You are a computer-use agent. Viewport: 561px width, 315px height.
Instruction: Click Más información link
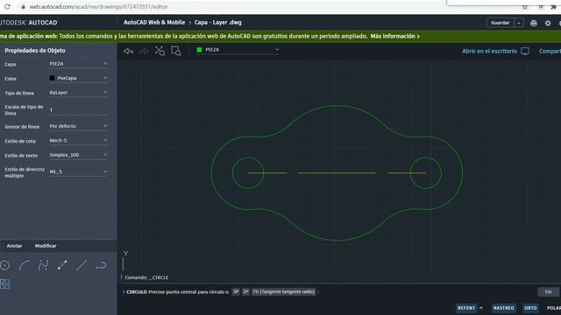tap(395, 36)
